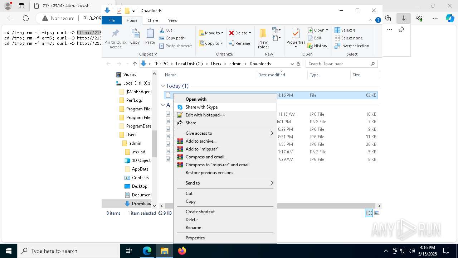Open address bar history dropdown
This screenshot has width=458, height=258.
292,64
